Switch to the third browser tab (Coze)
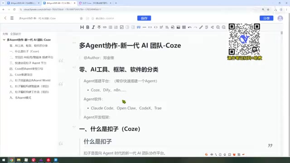290x163 pixels. click(95, 3)
